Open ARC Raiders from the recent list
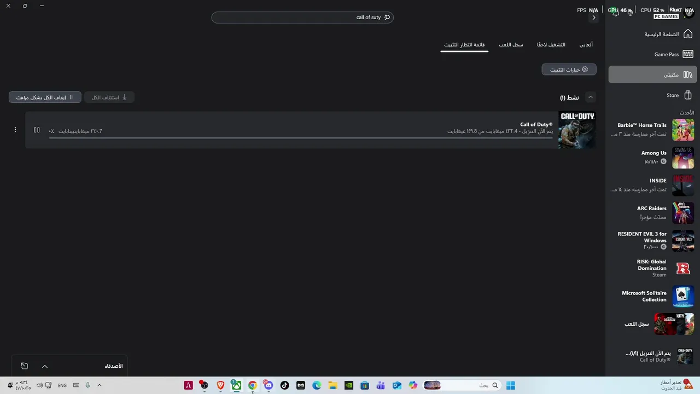 coord(652,213)
